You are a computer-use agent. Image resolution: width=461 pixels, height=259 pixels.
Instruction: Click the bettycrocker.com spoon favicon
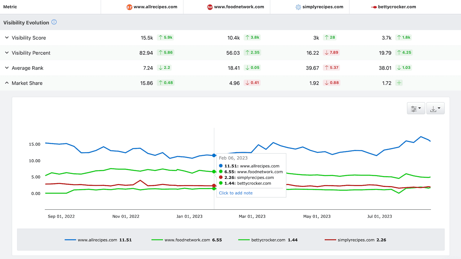(x=374, y=7)
